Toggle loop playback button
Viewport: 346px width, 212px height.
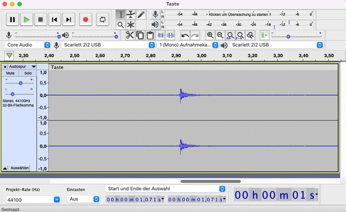[103, 20]
